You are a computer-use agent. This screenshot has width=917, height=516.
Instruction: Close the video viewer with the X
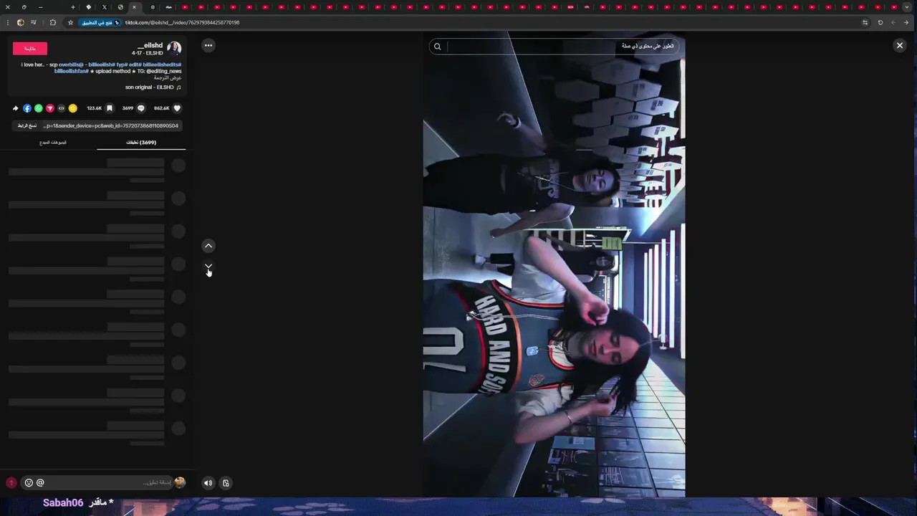tap(900, 45)
